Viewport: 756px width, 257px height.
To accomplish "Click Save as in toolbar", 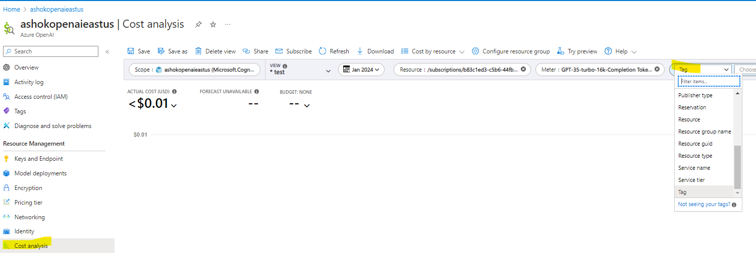I will (173, 51).
